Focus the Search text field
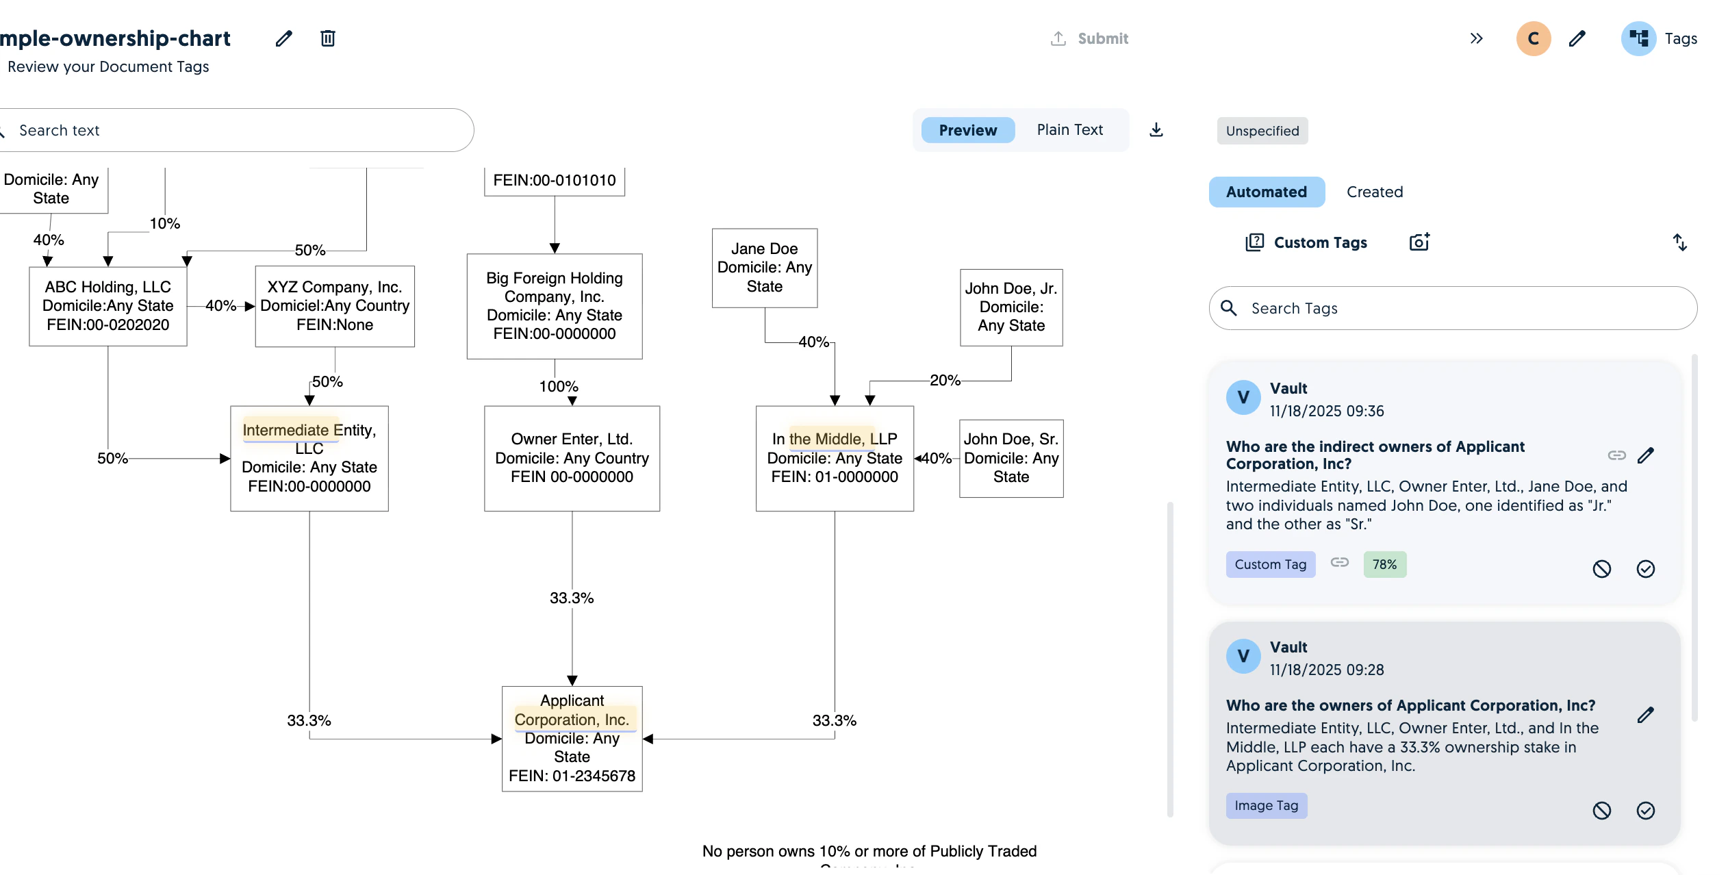The image size is (1728, 875). pos(237,130)
